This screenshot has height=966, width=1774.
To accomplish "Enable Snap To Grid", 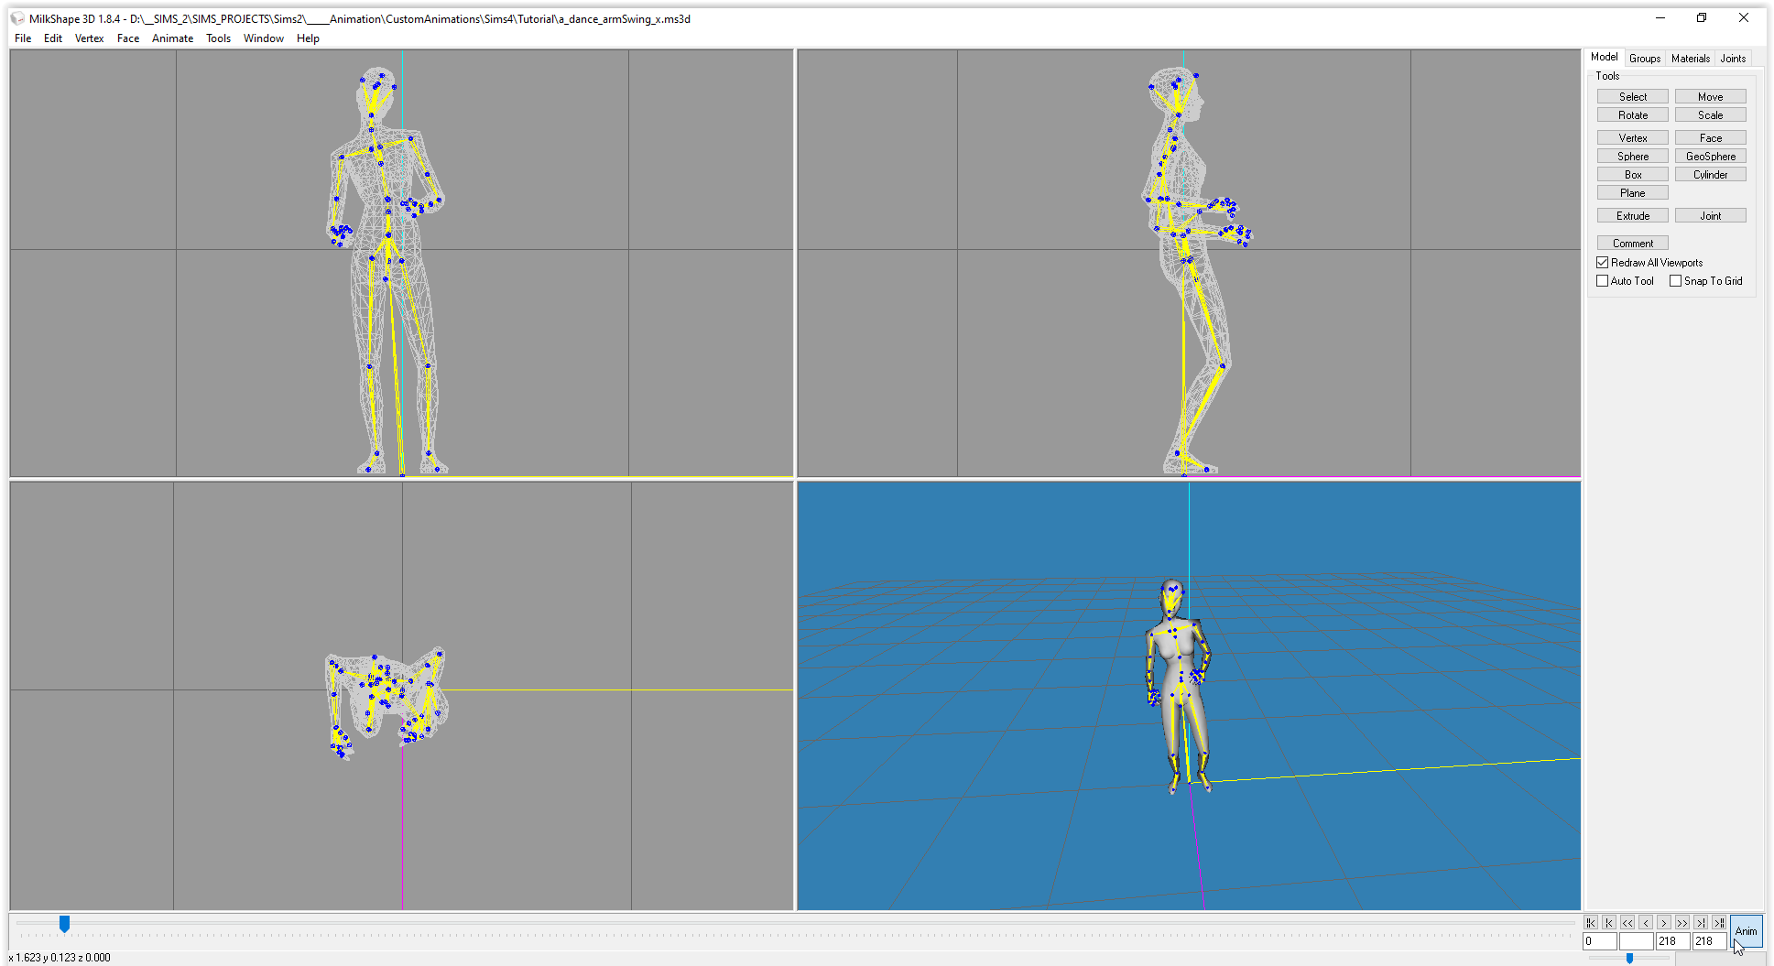I will (x=1675, y=281).
